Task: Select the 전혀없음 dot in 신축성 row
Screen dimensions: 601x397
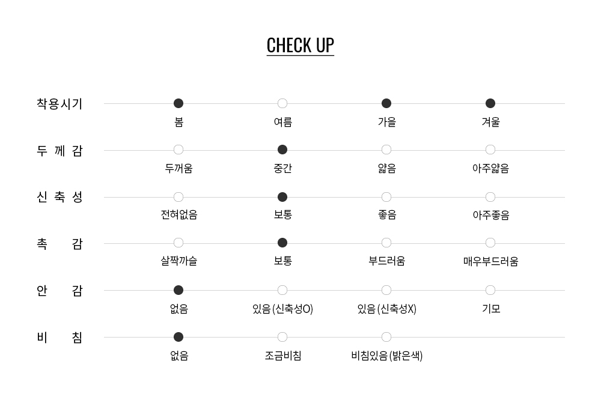Action: point(178,197)
